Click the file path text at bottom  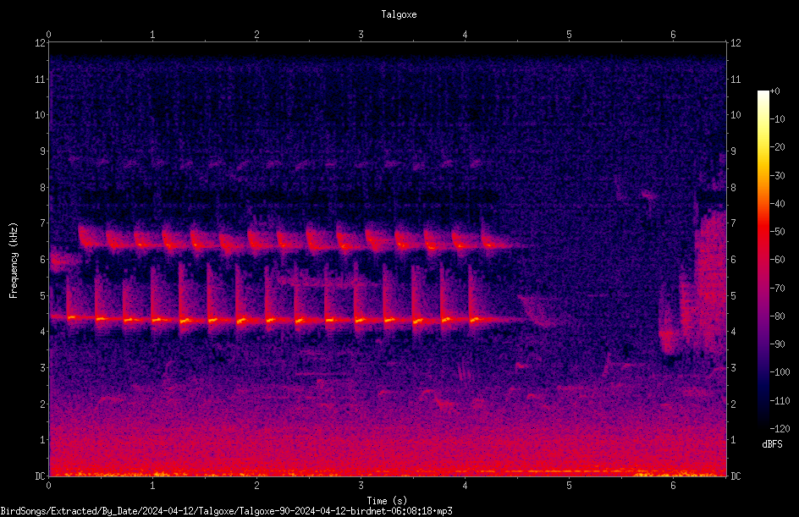226,511
